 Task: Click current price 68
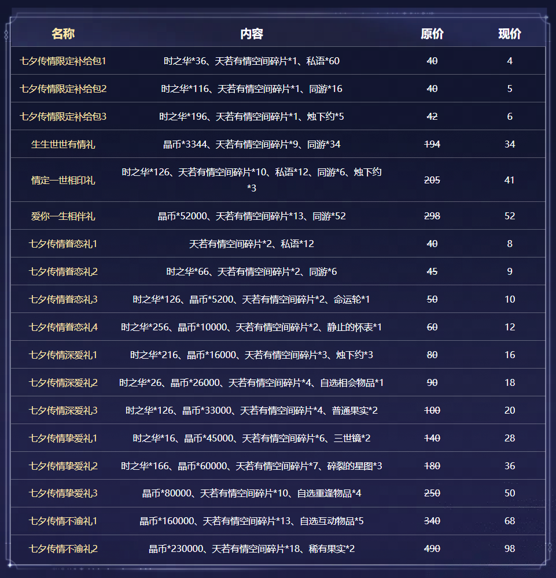[x=510, y=521]
